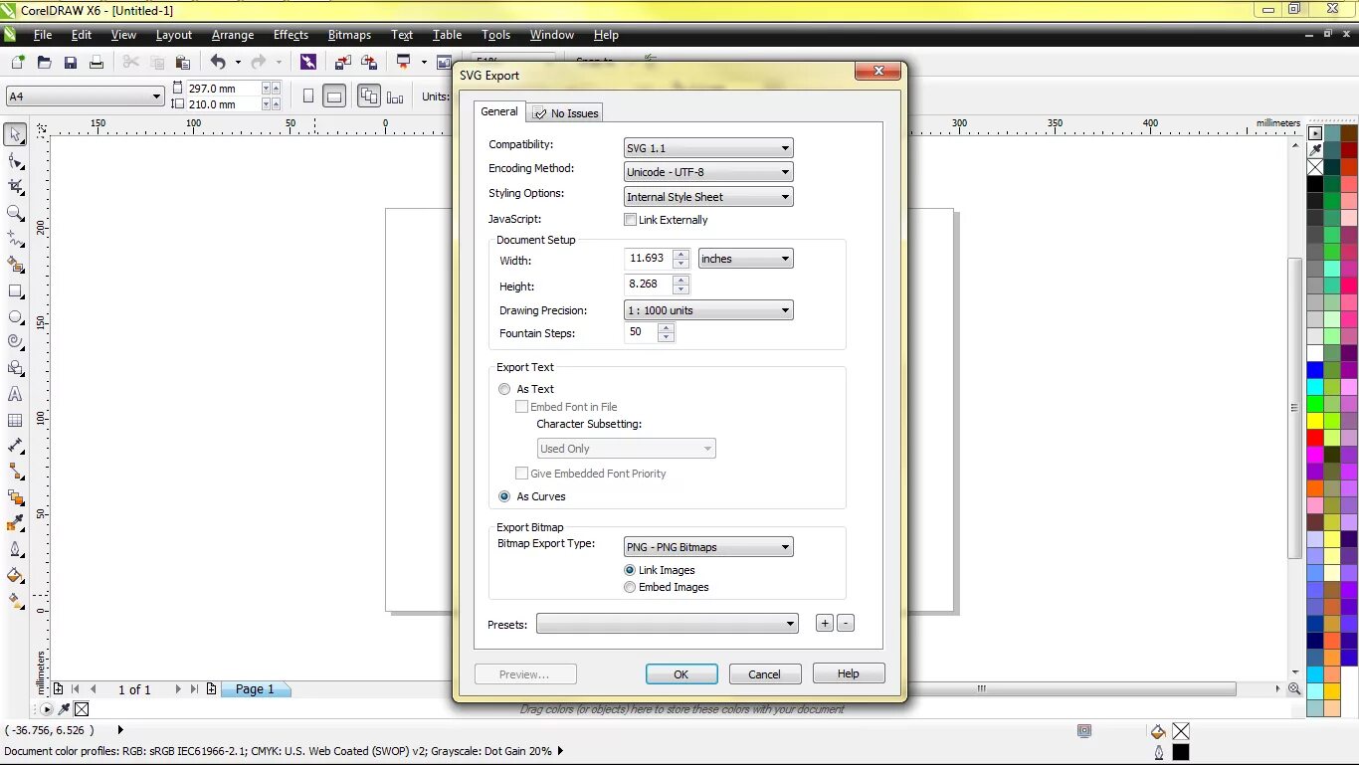Click the document Height value field
The width and height of the screenshot is (1359, 765).
(648, 285)
